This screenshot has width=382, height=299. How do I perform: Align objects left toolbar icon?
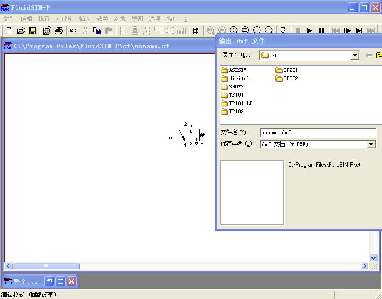click(123, 31)
